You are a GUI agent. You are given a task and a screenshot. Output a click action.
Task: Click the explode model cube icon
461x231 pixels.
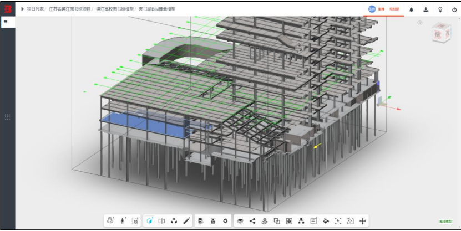(174, 221)
